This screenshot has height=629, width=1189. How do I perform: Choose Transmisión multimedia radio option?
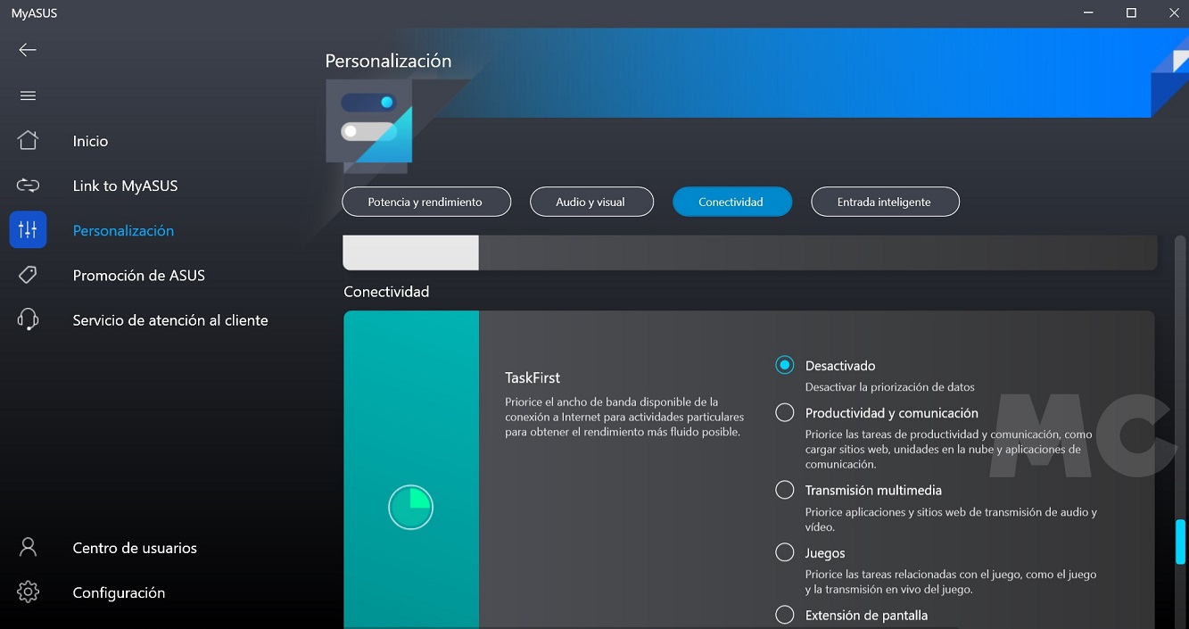(x=784, y=490)
